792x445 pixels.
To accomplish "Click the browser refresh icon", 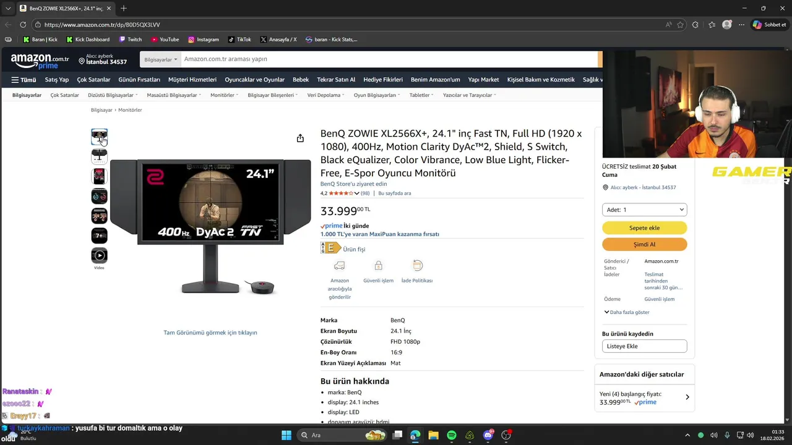I will coord(23,25).
